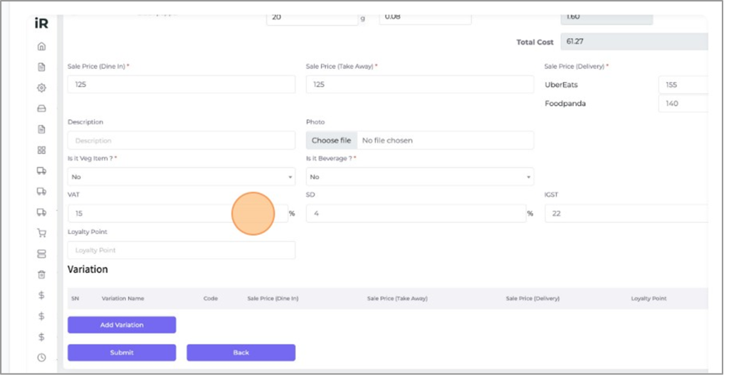The height and width of the screenshot is (384, 729).
Task: Click into the Loyalty Point input
Action: (x=182, y=250)
